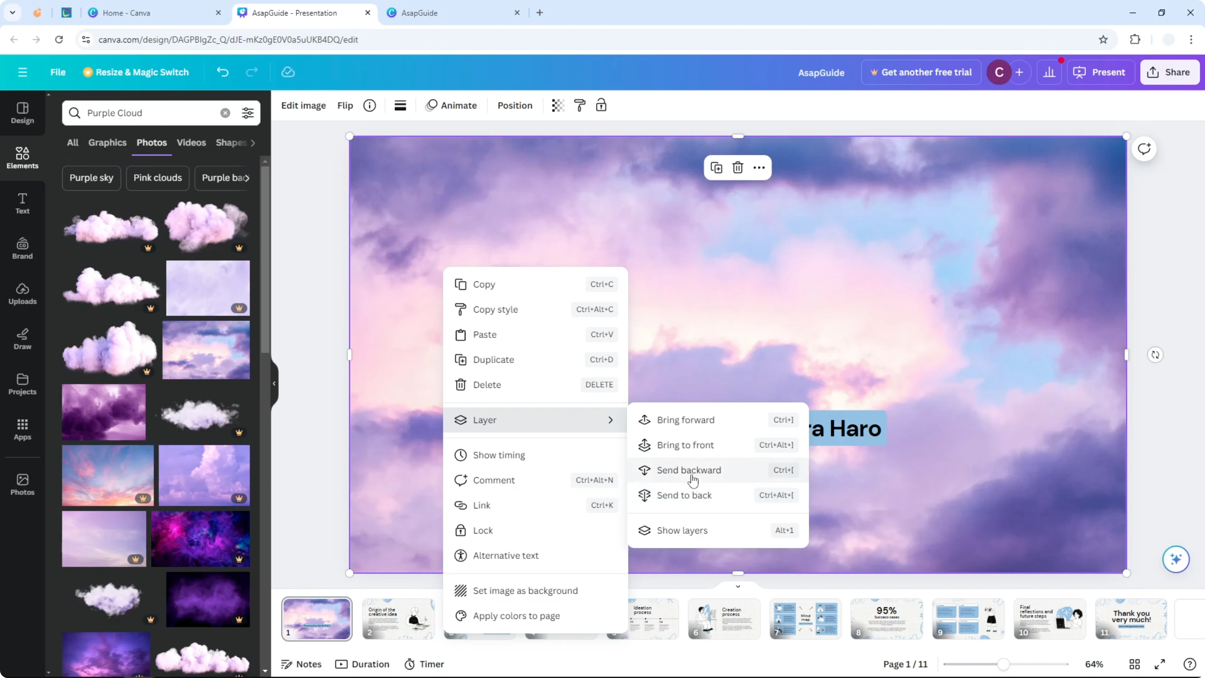Viewport: 1205px width, 678px height.
Task: Choose Send to back
Action: [717, 495]
